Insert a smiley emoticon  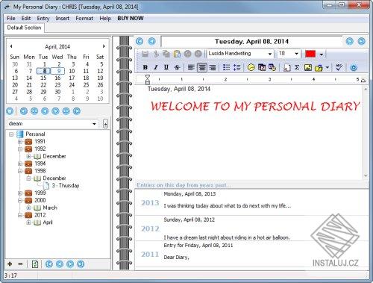coord(251,67)
